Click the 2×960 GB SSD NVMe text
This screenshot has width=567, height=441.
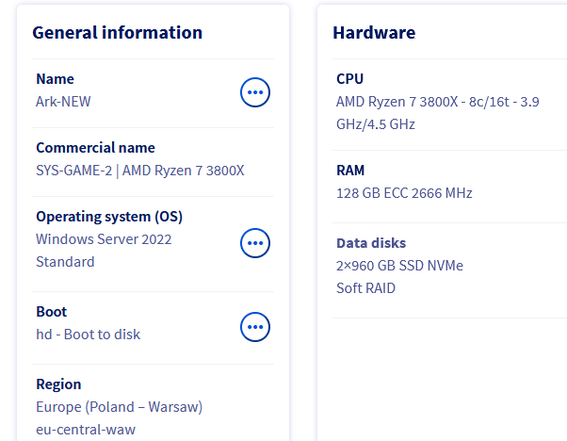pos(399,266)
